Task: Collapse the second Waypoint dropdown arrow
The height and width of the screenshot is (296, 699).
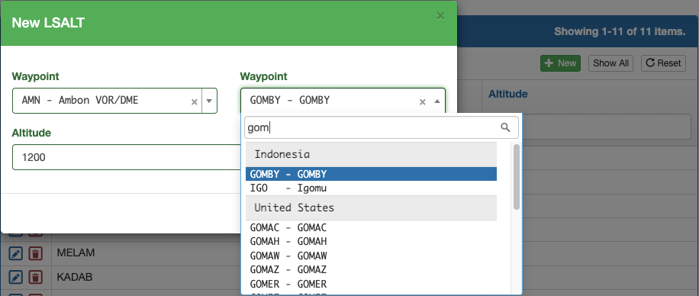Action: [436, 101]
